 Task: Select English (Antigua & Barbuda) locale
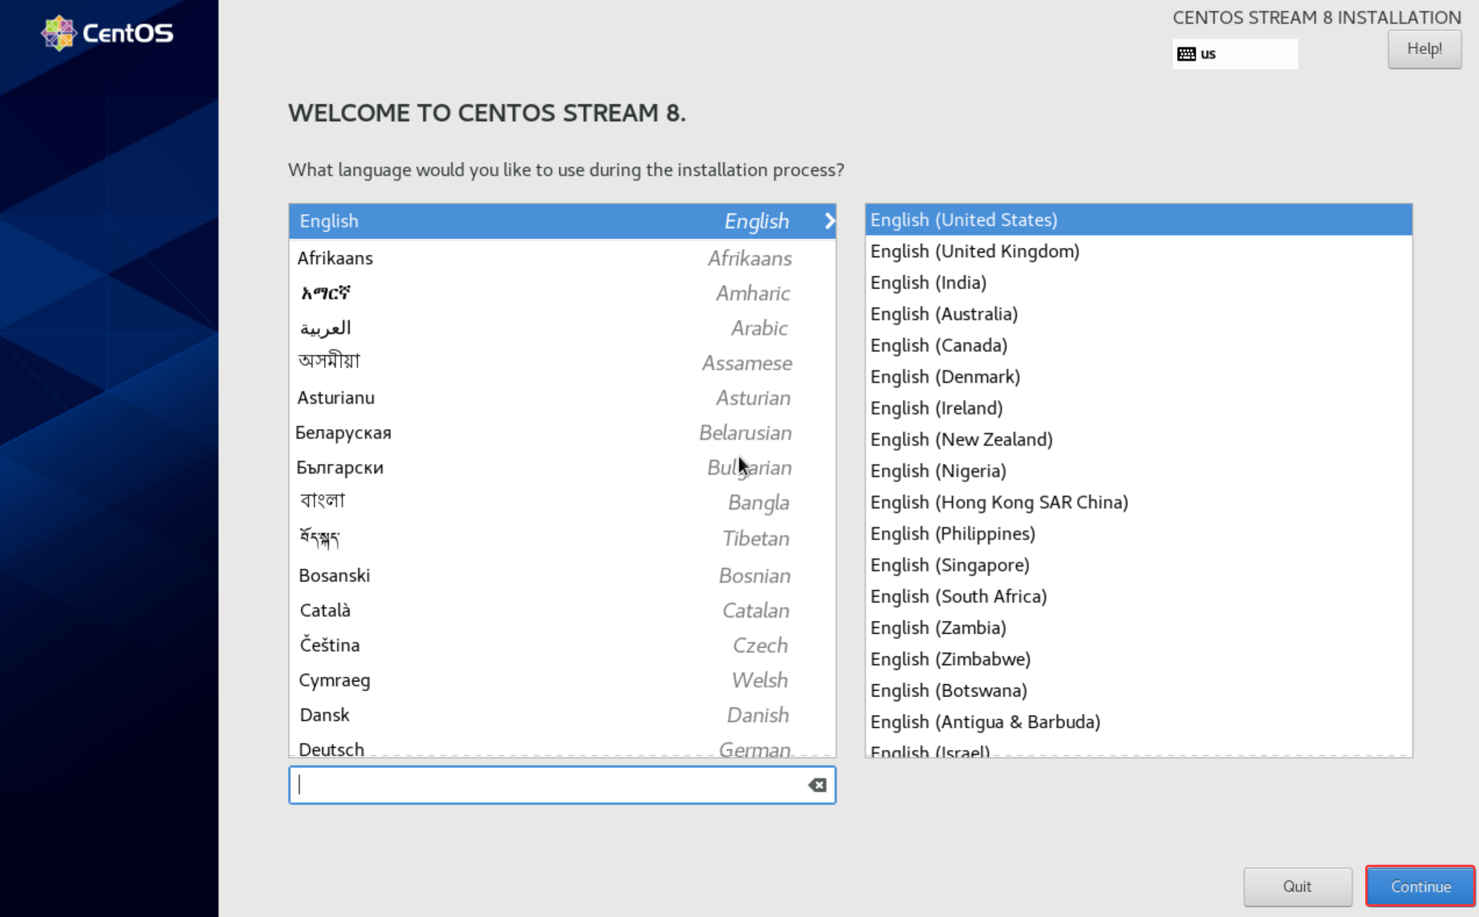point(1138,722)
